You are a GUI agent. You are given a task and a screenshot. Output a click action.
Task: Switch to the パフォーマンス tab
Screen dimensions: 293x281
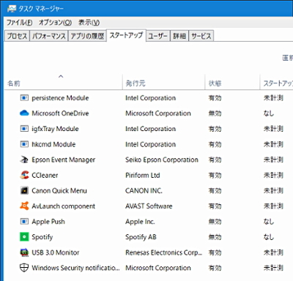point(49,36)
